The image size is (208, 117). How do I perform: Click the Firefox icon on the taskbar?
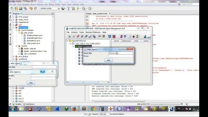(x=74, y=109)
